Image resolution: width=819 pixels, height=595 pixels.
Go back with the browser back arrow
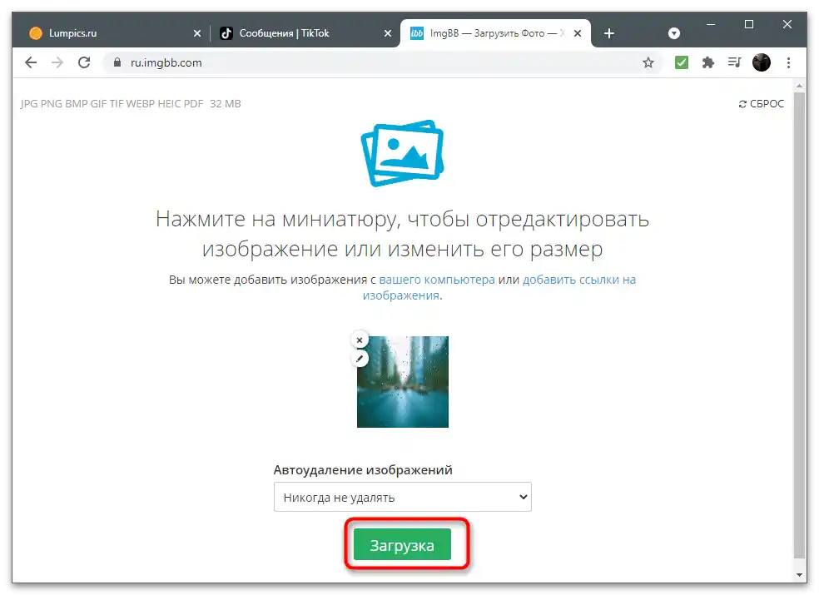tap(31, 62)
